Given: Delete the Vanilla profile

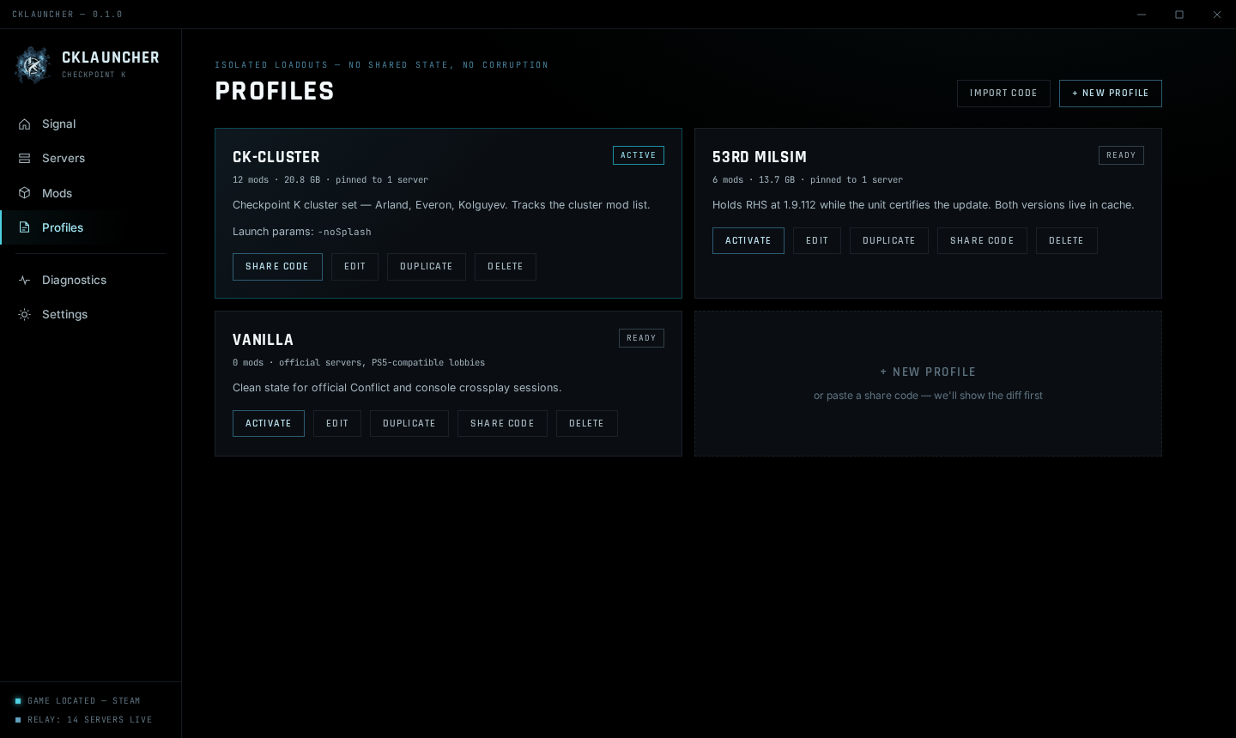Looking at the screenshot, I should (587, 424).
